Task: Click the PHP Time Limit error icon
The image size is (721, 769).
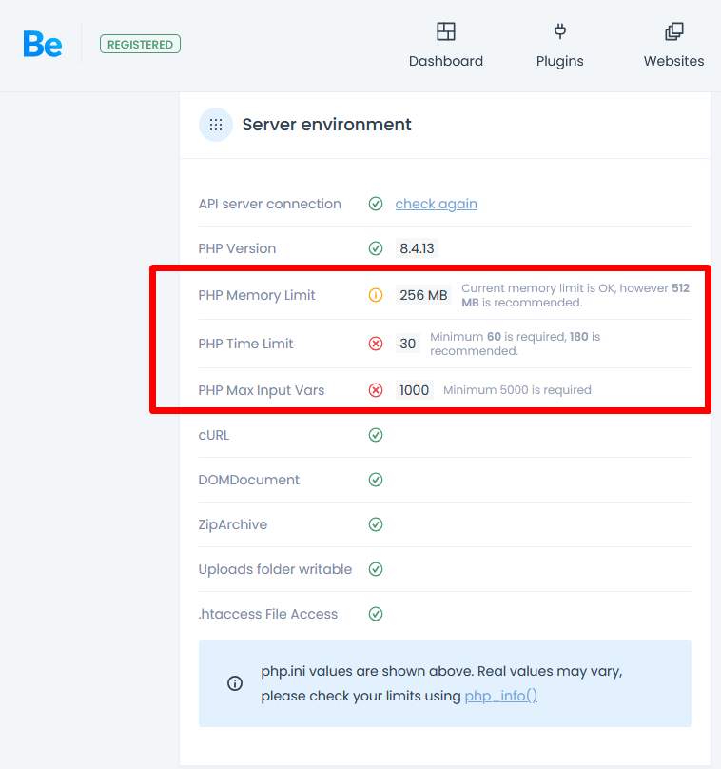Action: pyautogui.click(x=376, y=344)
